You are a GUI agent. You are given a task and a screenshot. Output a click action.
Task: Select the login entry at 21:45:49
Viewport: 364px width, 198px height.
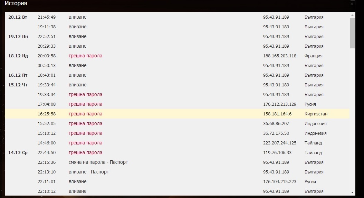77,17
